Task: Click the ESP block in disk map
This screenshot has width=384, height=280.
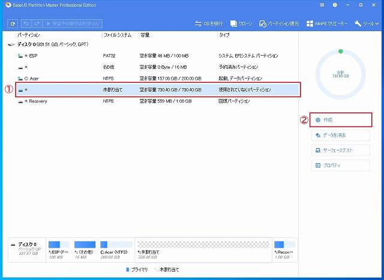Action: tap(59, 250)
